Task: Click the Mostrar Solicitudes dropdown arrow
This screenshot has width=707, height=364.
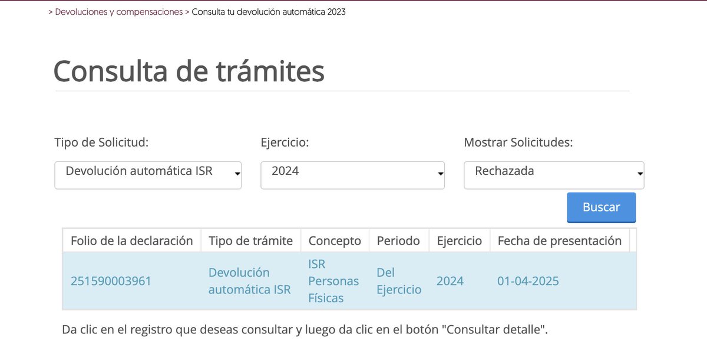Action: click(x=639, y=174)
